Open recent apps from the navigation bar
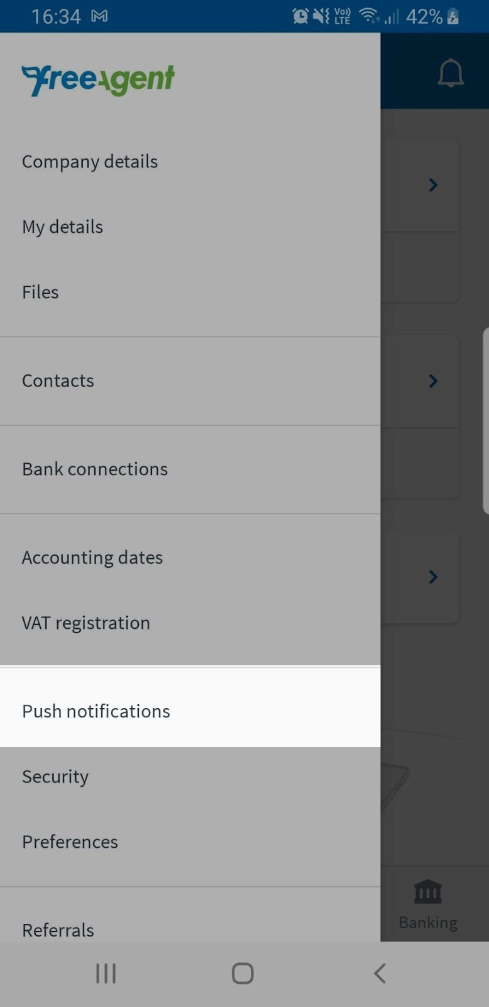This screenshot has height=1007, width=489. pos(105,972)
